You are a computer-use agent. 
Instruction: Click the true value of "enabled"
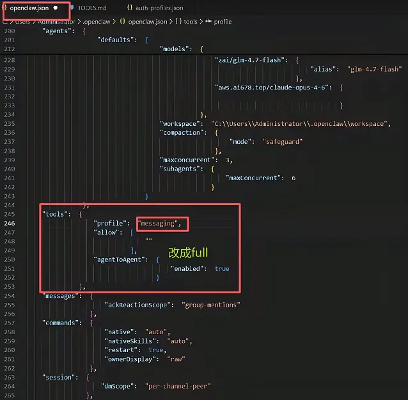pyautogui.click(x=222, y=268)
